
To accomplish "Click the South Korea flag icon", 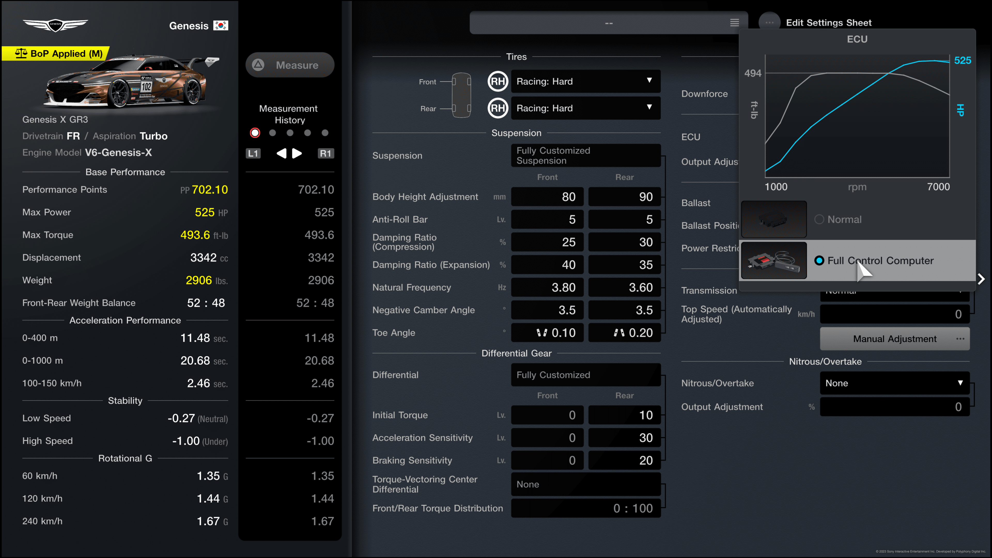I will click(221, 25).
